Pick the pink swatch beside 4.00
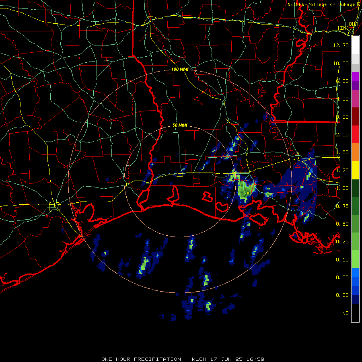 355,99
